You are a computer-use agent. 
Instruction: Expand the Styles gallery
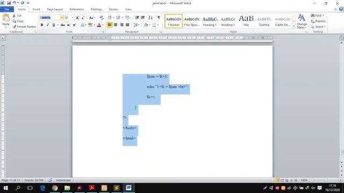coord(294,26)
